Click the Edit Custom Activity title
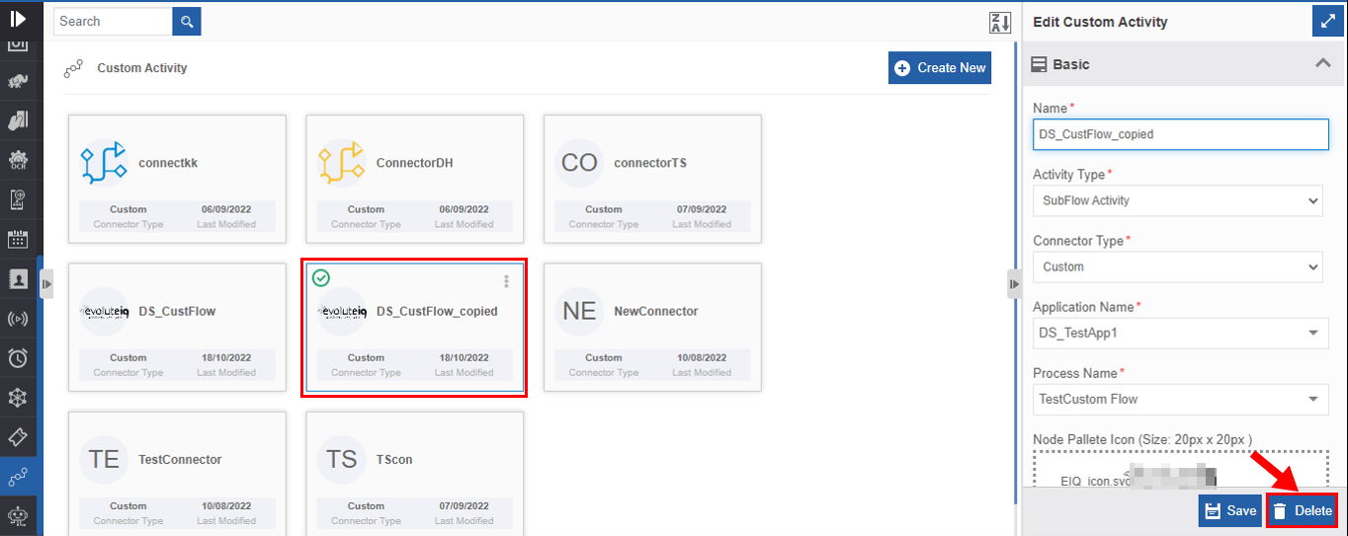This screenshot has height=536, width=1348. pos(1100,22)
